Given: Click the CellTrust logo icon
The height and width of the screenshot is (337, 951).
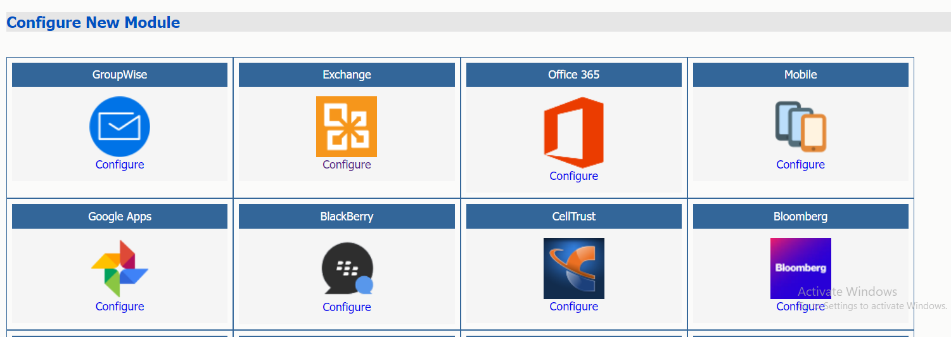Looking at the screenshot, I should click(x=573, y=269).
